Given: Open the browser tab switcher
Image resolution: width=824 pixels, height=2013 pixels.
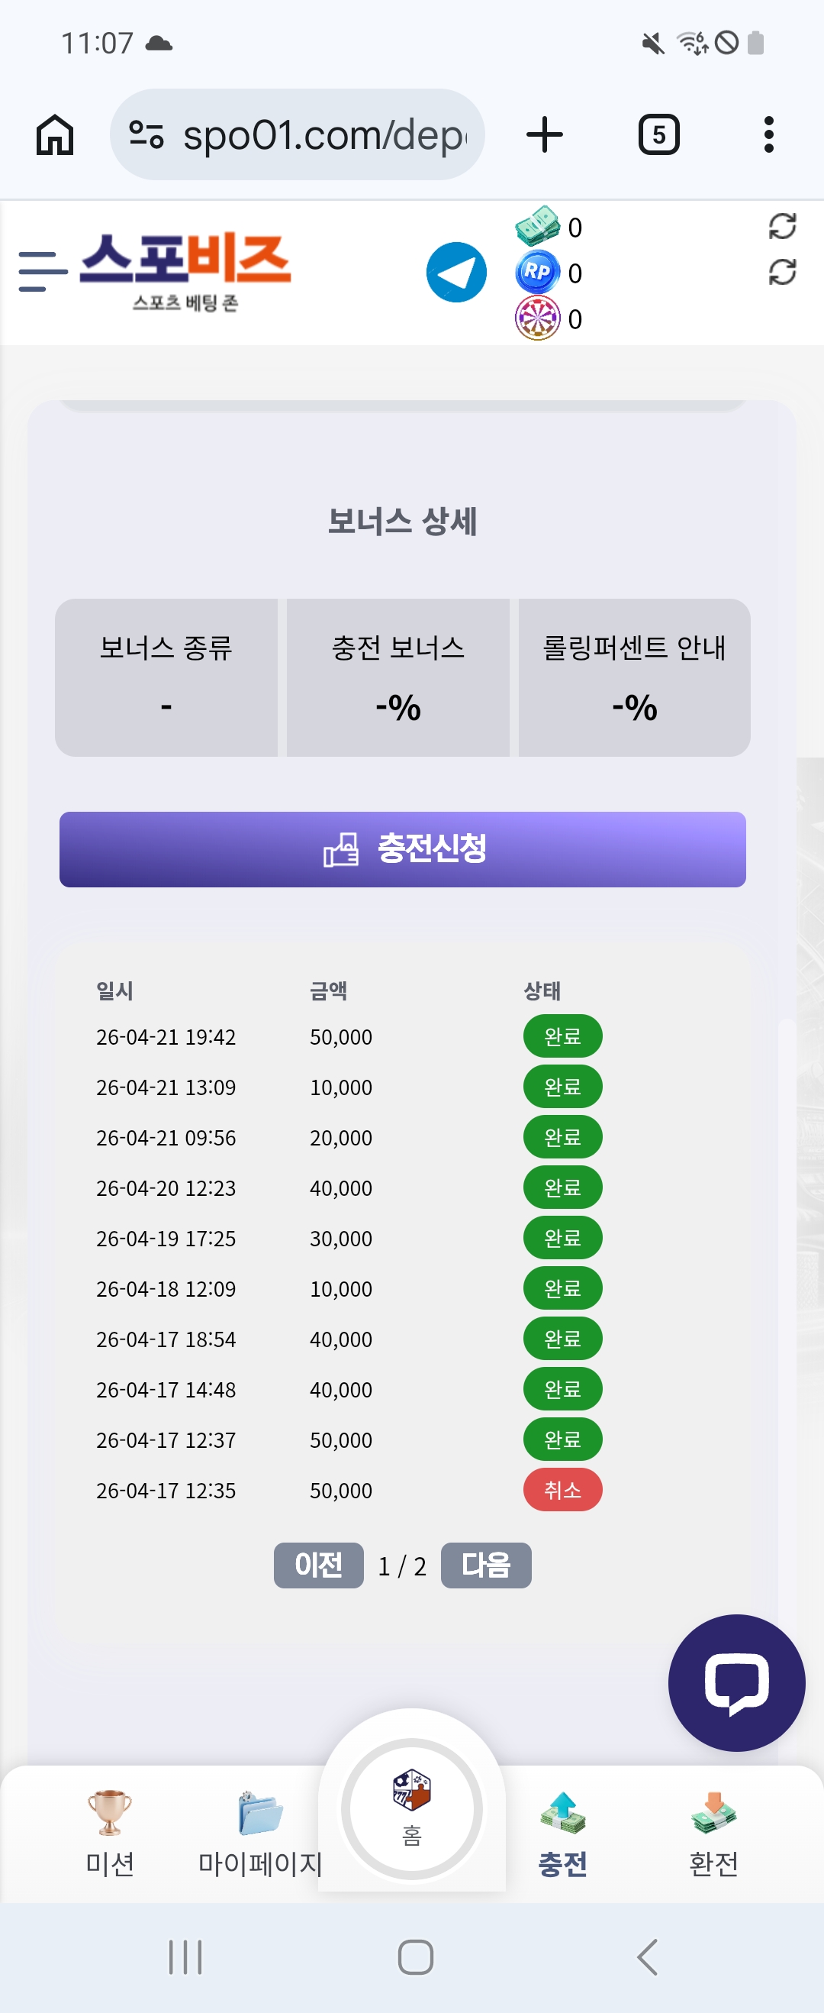Looking at the screenshot, I should tap(658, 134).
